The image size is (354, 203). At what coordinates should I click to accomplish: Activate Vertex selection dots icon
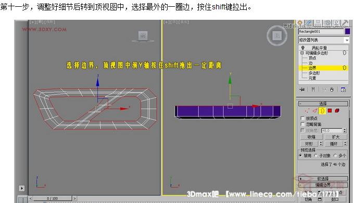click(307, 111)
